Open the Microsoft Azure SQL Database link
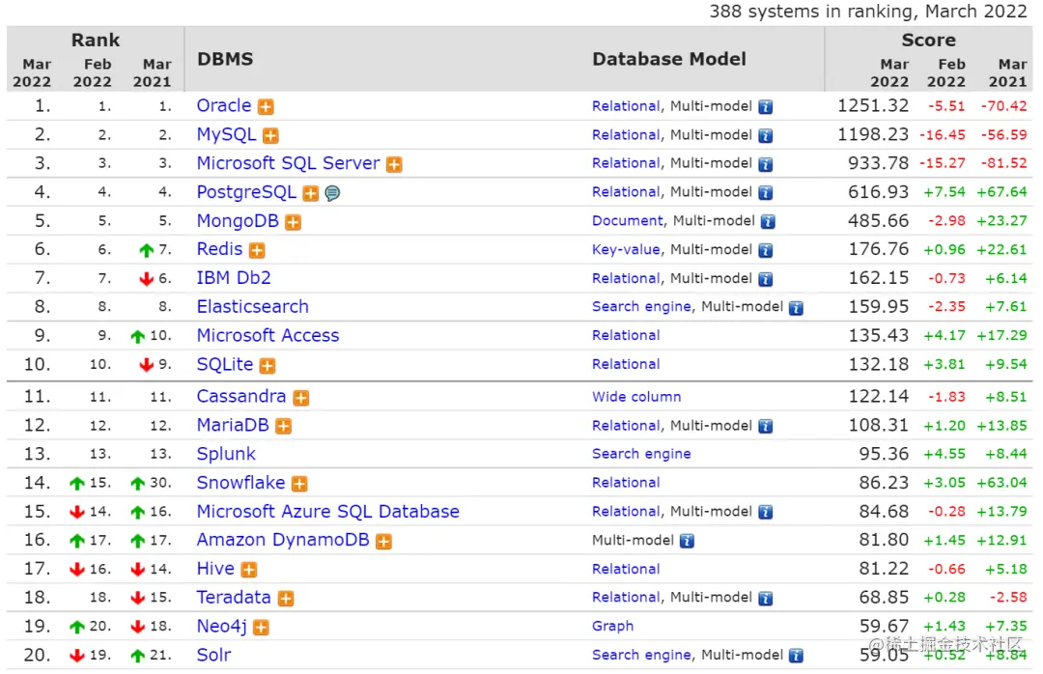Screen dimensions: 1043x674 [x=327, y=512]
